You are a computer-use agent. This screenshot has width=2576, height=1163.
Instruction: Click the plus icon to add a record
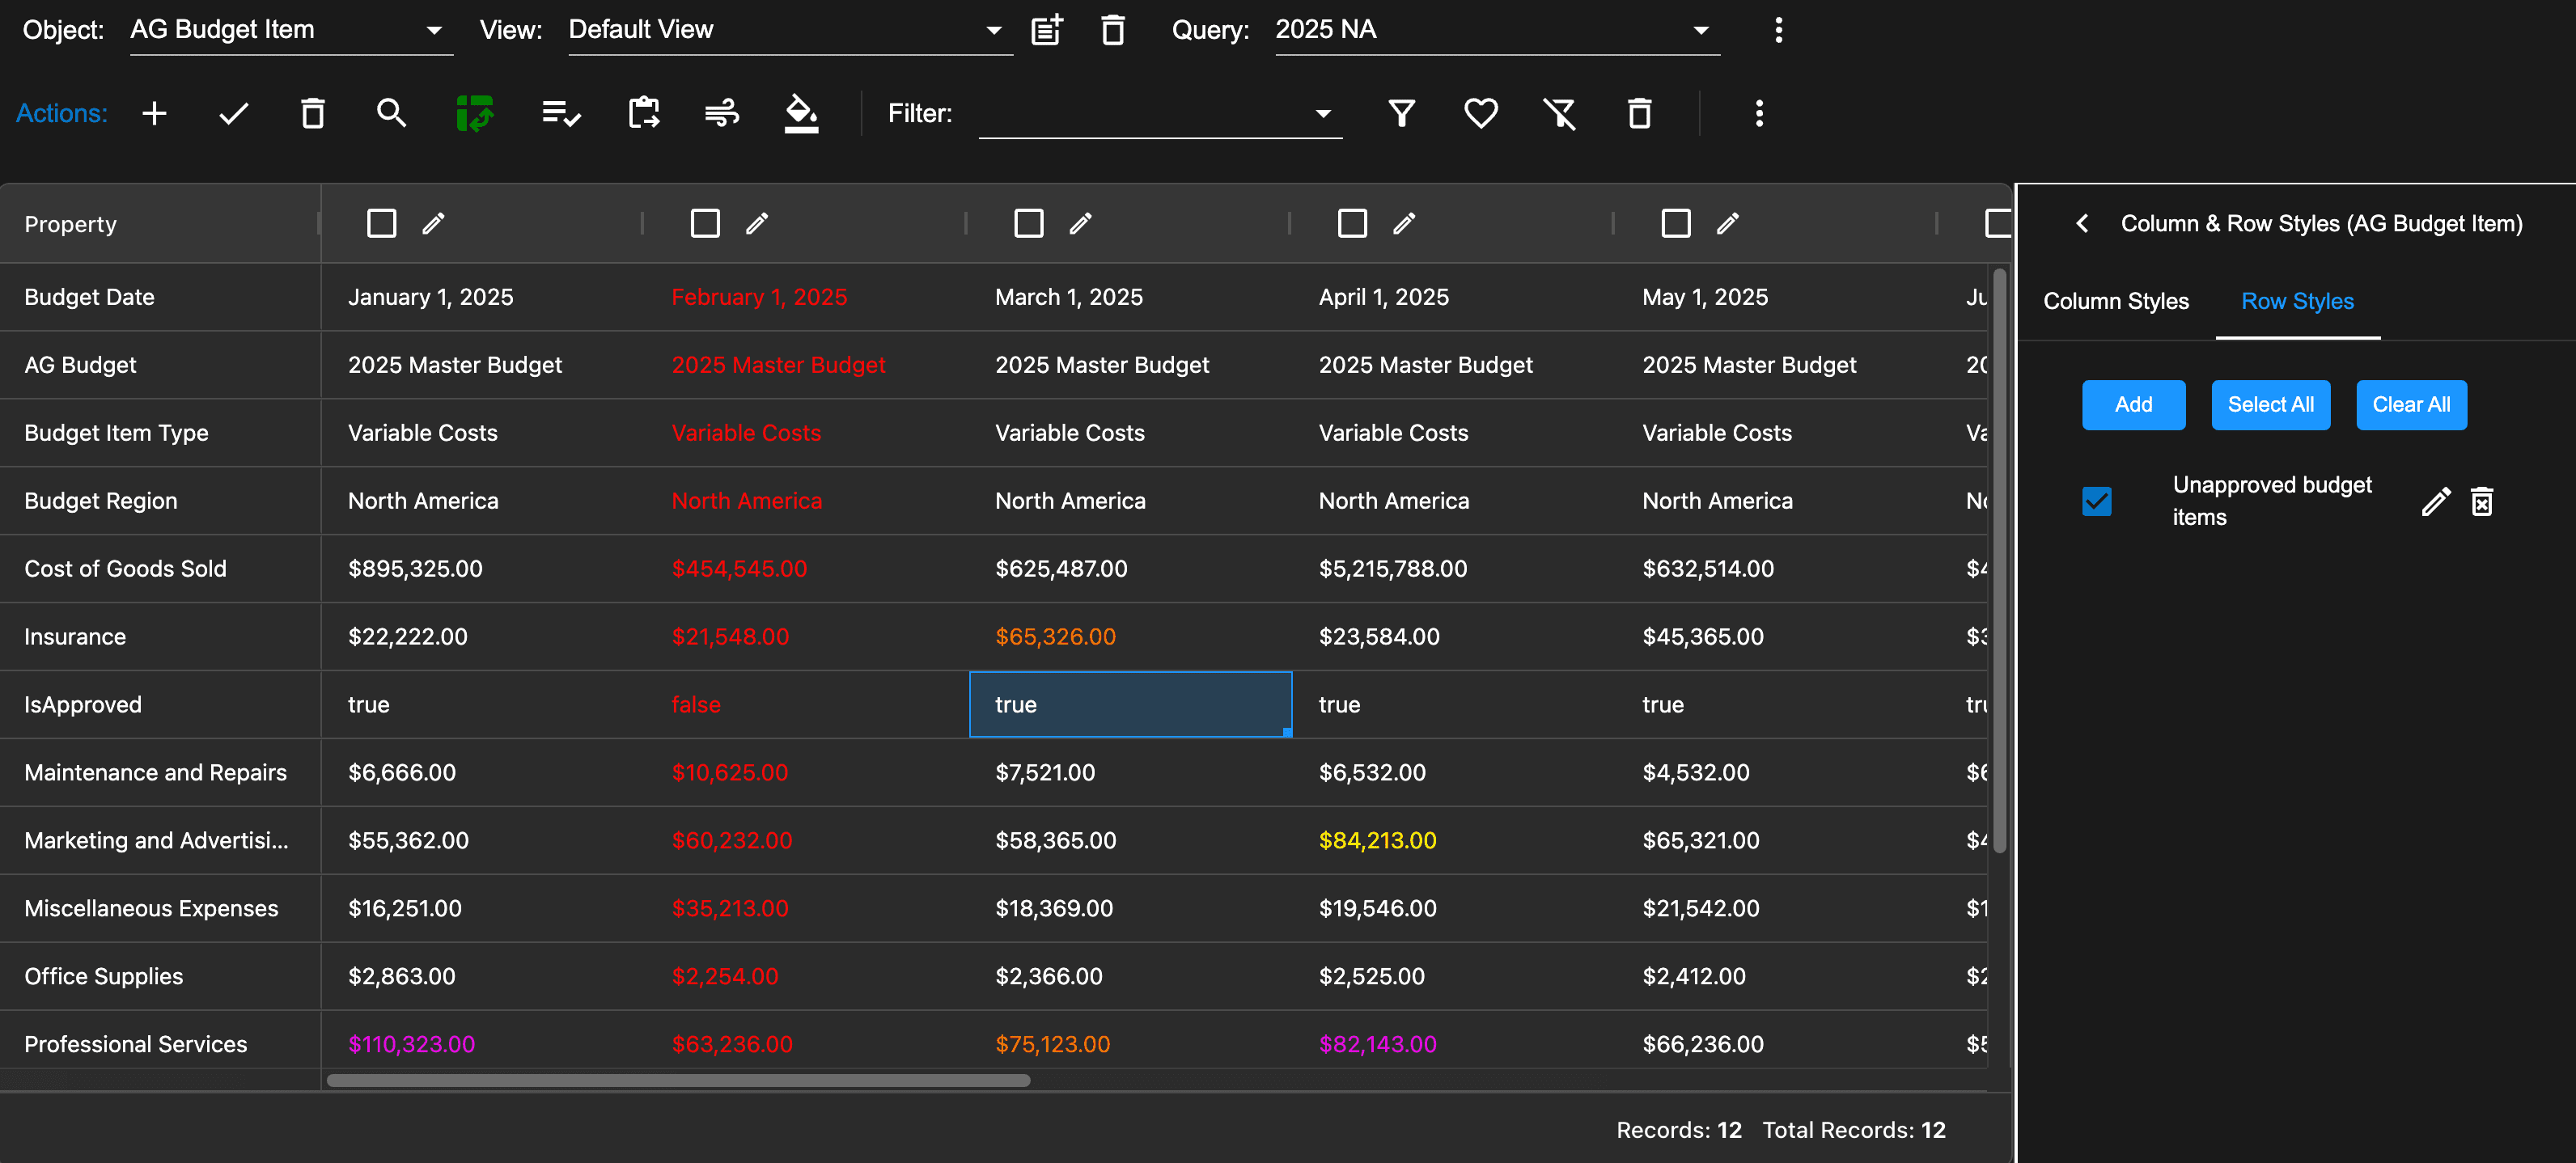(x=154, y=113)
